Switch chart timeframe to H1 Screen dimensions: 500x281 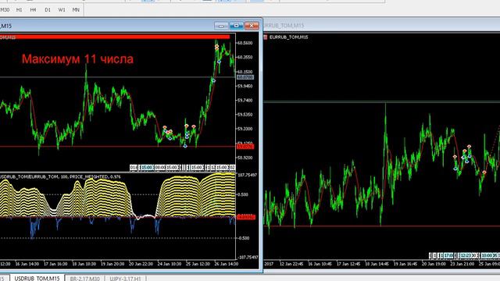(19, 10)
